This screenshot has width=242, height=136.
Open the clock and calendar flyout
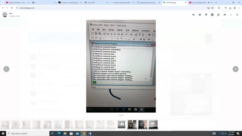point(231,134)
